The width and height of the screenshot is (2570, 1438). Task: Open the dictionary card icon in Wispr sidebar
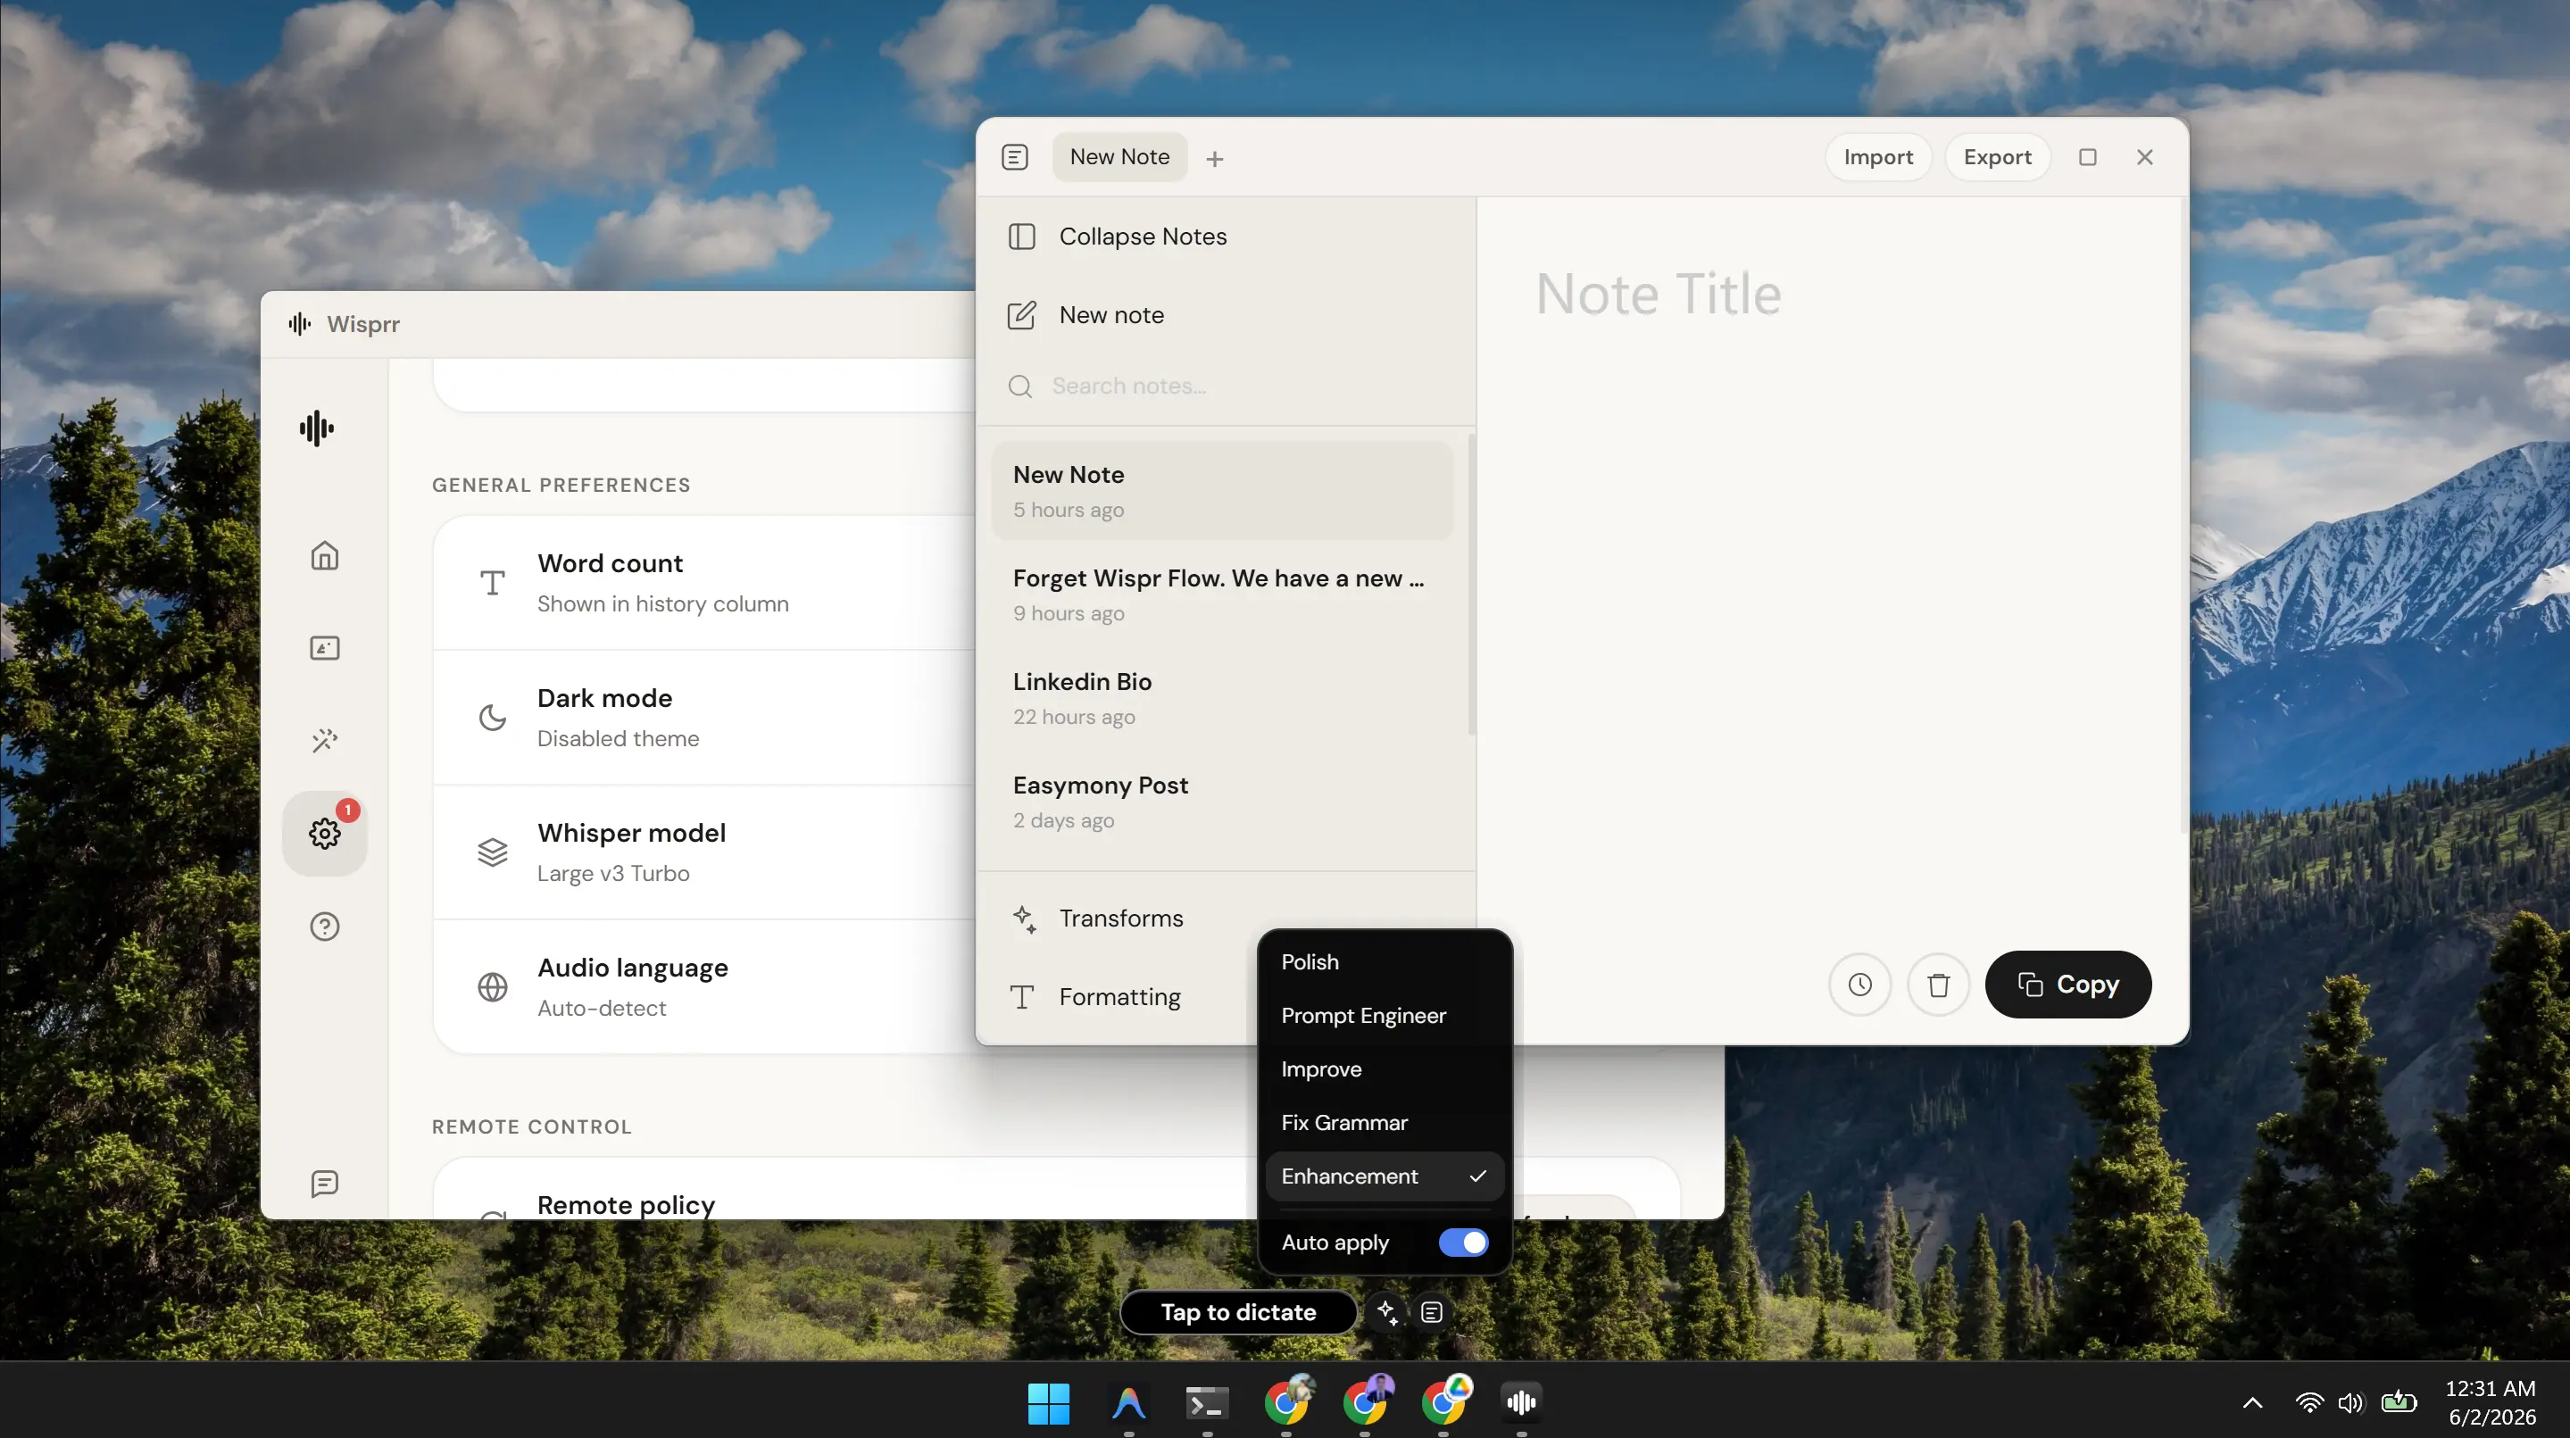coord(324,649)
